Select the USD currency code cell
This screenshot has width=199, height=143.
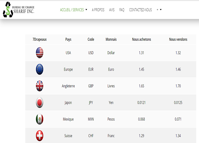click(x=91, y=53)
